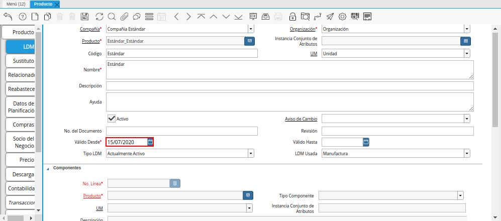Screen dimensions: 501x221
Task: Expand the LDM Usada dropdown
Action: click(x=467, y=154)
